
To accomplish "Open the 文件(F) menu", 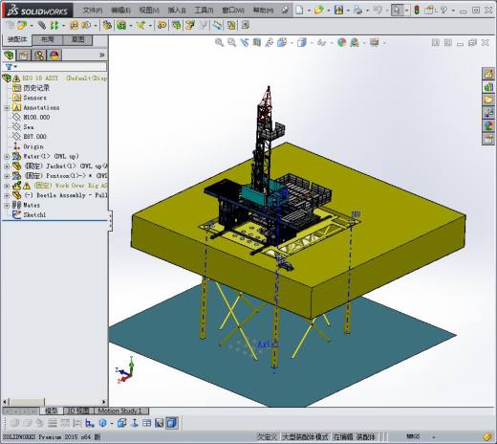I will pos(93,11).
